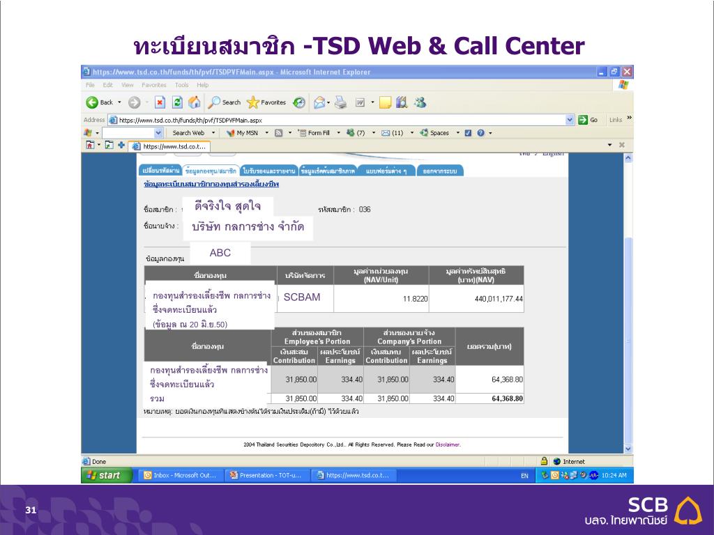Switch to Presentation - TOT taskbar item
The height and width of the screenshot is (535, 714).
pos(267,475)
